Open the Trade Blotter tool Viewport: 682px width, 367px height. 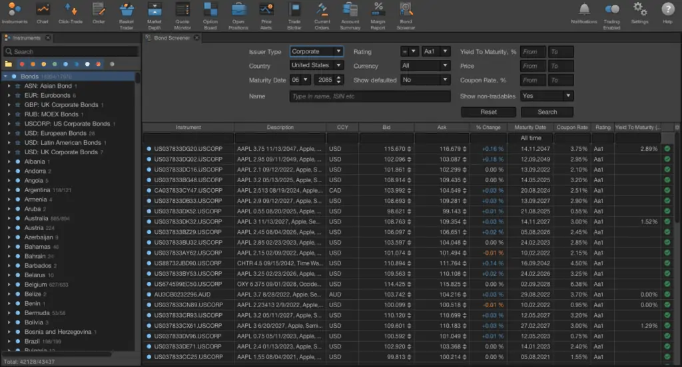pyautogui.click(x=294, y=16)
